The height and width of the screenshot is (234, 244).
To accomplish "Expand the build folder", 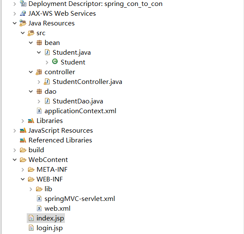I will [15, 150].
